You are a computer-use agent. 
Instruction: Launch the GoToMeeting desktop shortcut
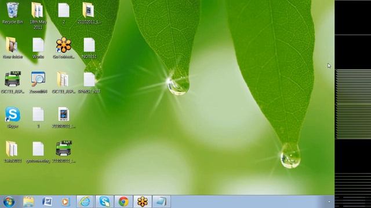(x=64, y=48)
